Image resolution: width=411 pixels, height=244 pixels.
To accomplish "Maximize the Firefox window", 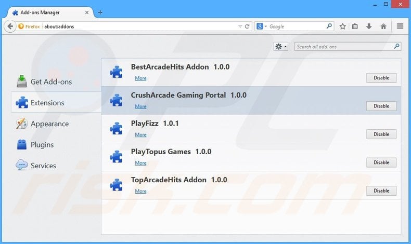I will tap(386, 4).
